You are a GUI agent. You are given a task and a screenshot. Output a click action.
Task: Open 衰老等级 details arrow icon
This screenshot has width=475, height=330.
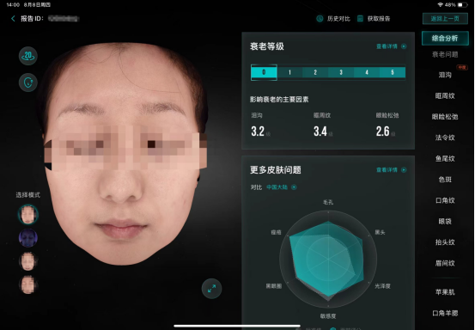pyautogui.click(x=404, y=46)
